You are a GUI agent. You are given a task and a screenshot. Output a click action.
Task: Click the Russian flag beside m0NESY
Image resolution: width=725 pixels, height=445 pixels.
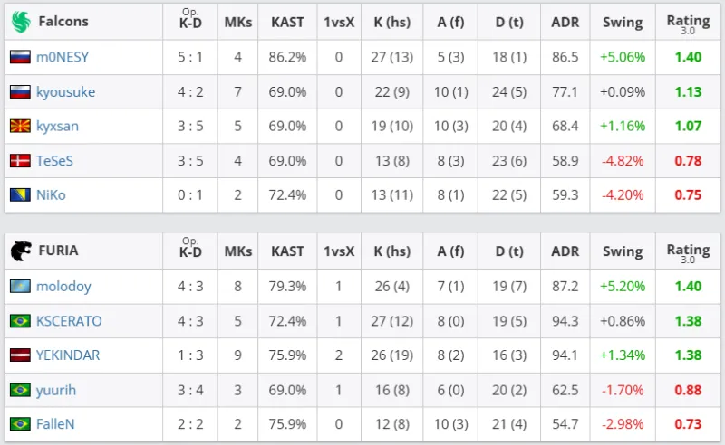pos(20,57)
